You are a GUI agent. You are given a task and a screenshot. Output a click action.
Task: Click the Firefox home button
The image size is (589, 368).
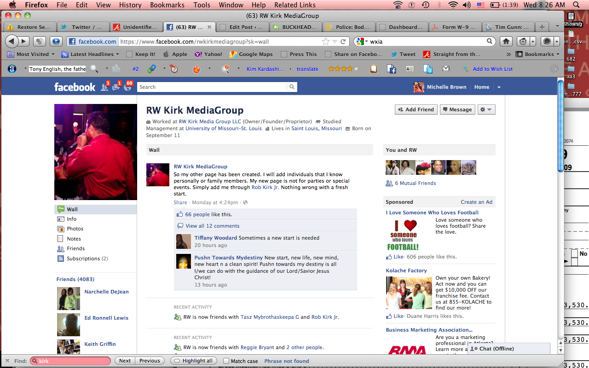point(506,41)
